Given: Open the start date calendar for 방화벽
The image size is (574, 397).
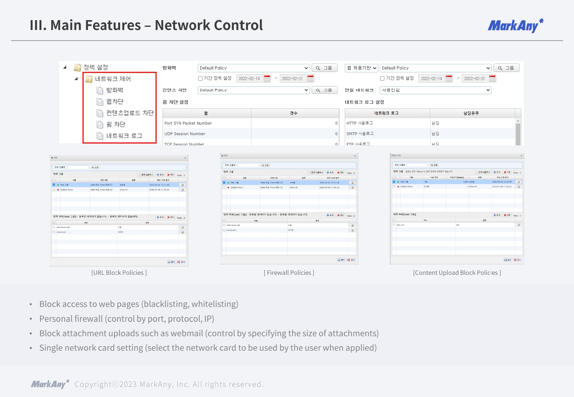Looking at the screenshot, I should 267,79.
